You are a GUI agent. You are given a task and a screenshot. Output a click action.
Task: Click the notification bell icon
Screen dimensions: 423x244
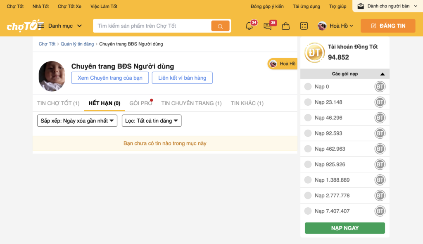pos(249,26)
